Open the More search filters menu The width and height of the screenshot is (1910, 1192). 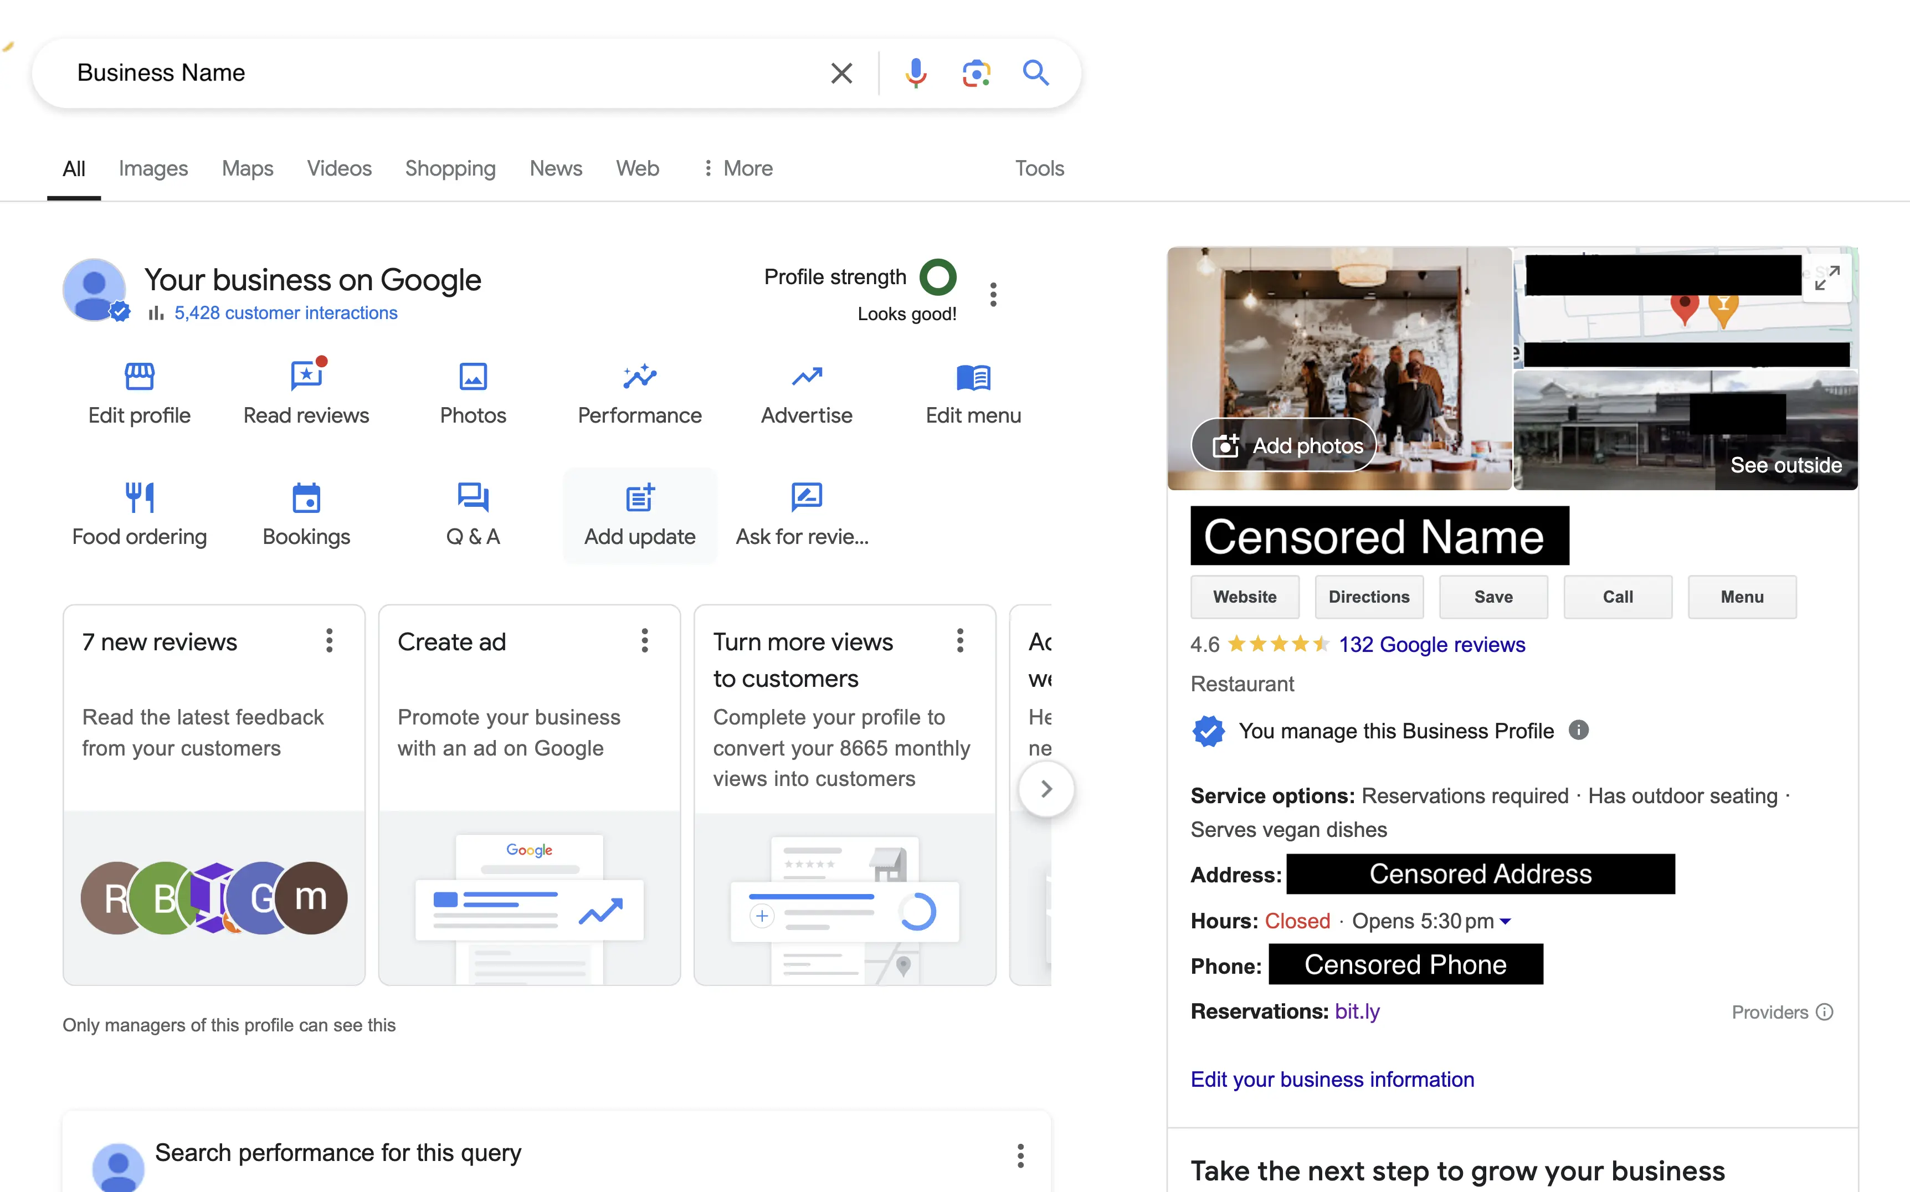pos(738,168)
